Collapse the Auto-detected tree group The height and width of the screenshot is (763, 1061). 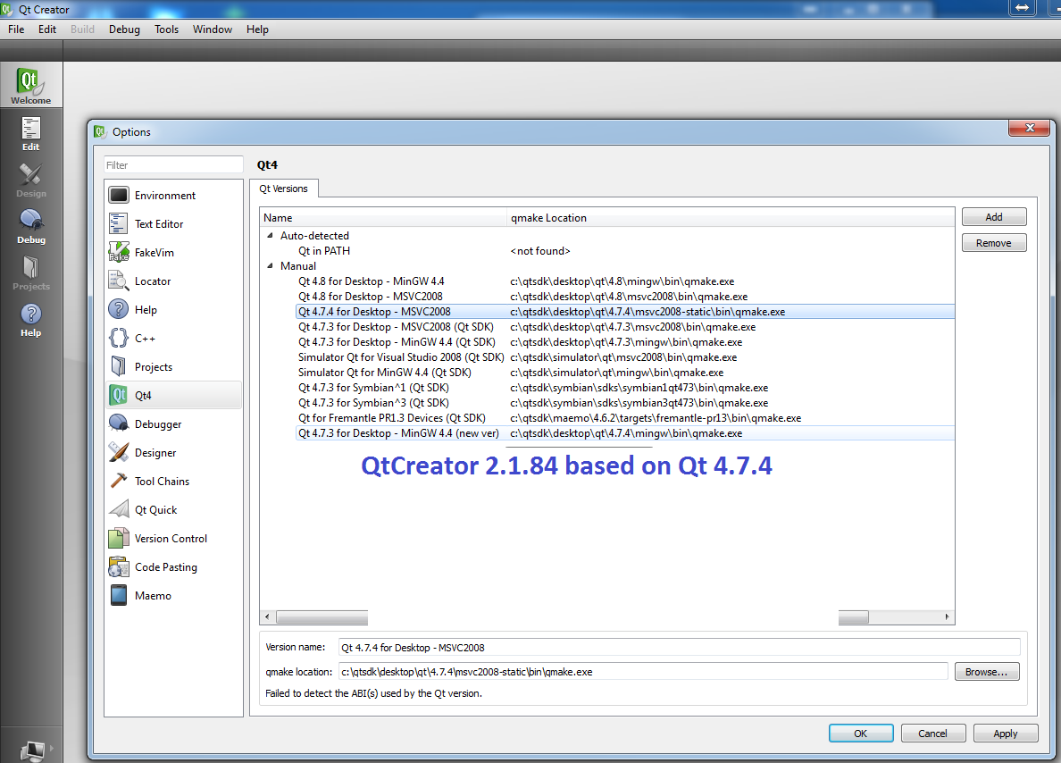click(271, 236)
